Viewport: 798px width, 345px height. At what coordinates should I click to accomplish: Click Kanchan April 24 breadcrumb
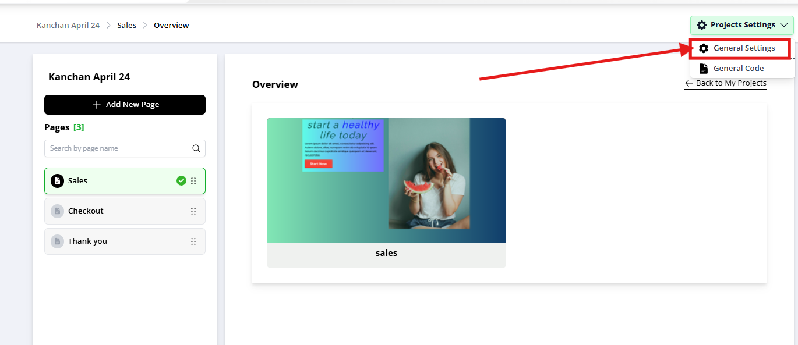pyautogui.click(x=68, y=25)
